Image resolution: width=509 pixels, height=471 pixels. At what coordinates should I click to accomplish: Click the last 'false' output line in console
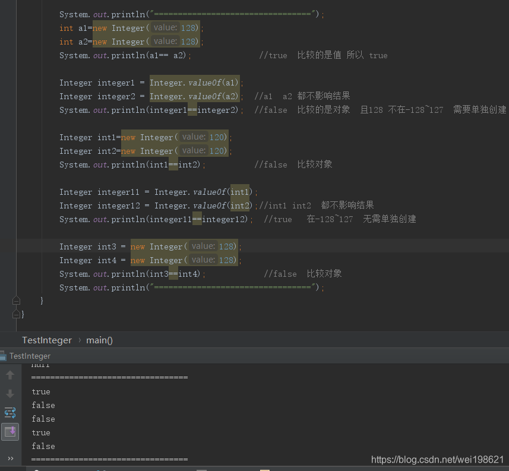tap(43, 446)
